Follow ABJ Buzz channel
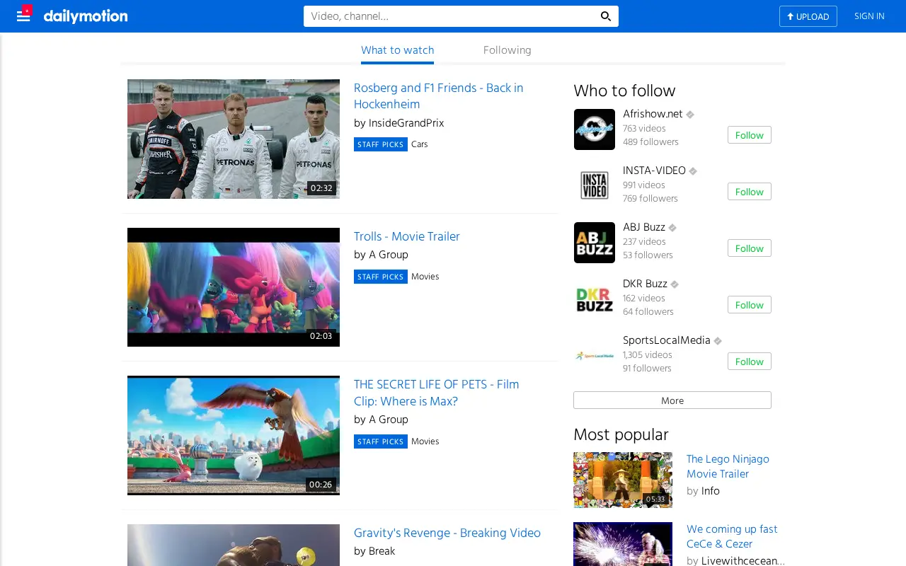This screenshot has width=906, height=566. 750,248
